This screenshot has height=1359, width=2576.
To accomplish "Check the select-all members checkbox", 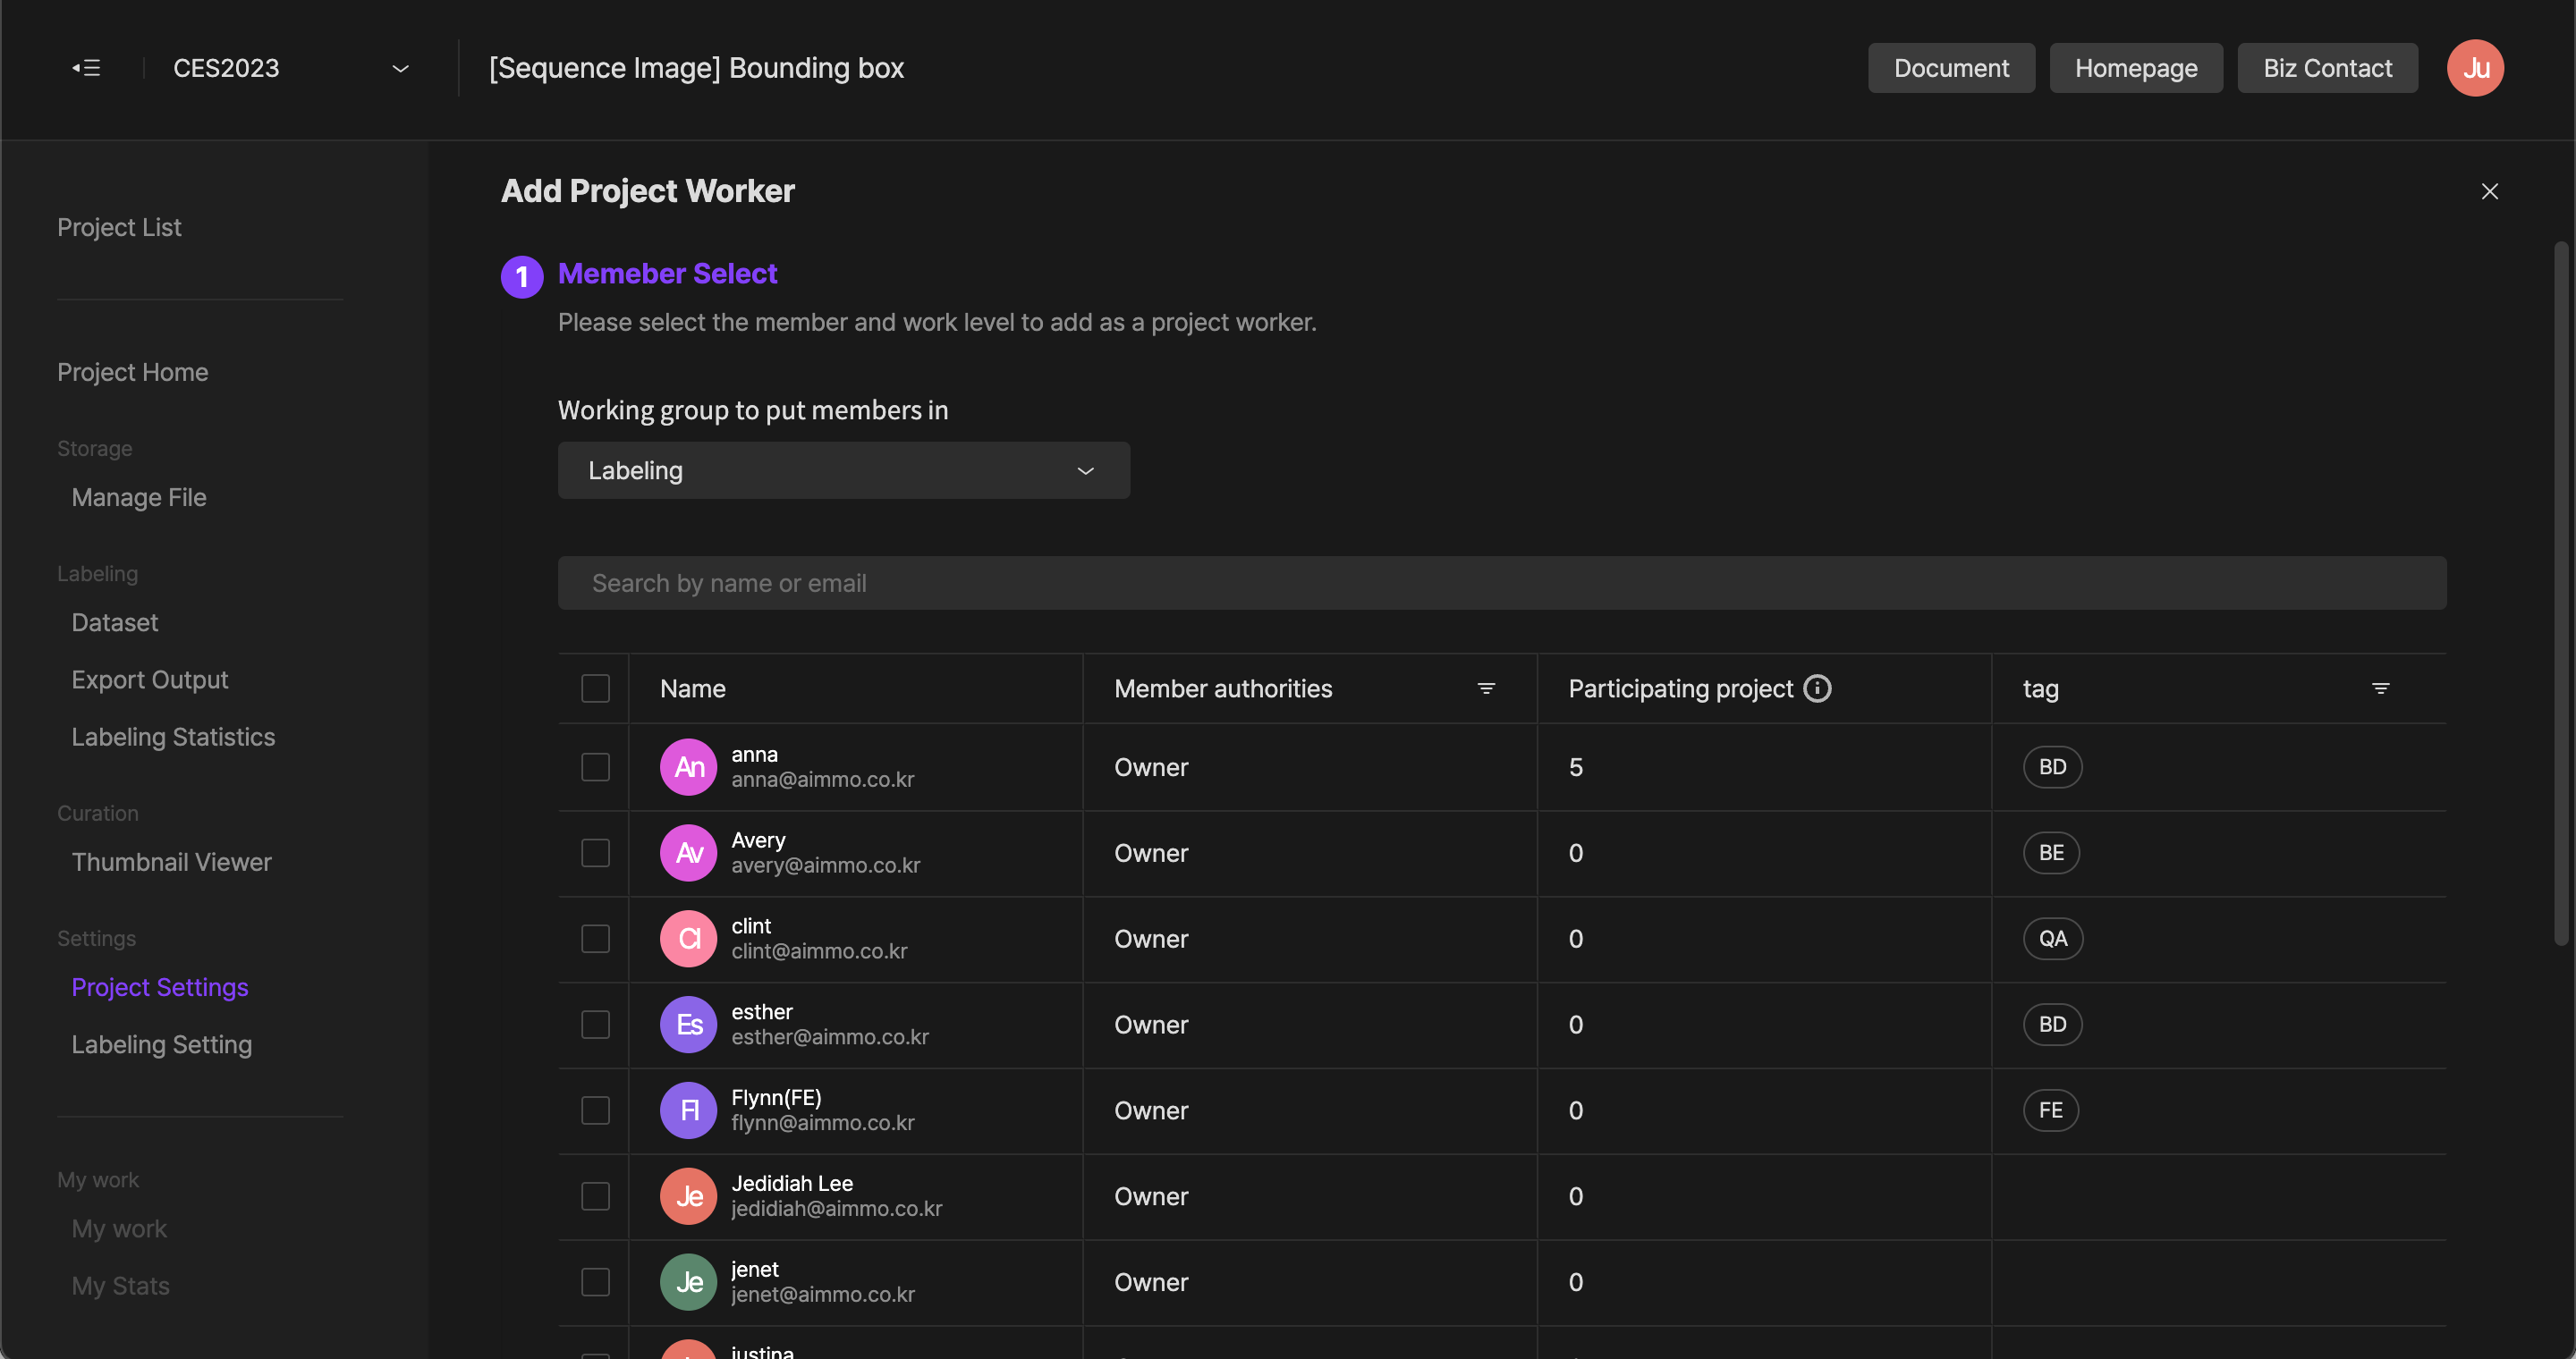I will click(595, 688).
